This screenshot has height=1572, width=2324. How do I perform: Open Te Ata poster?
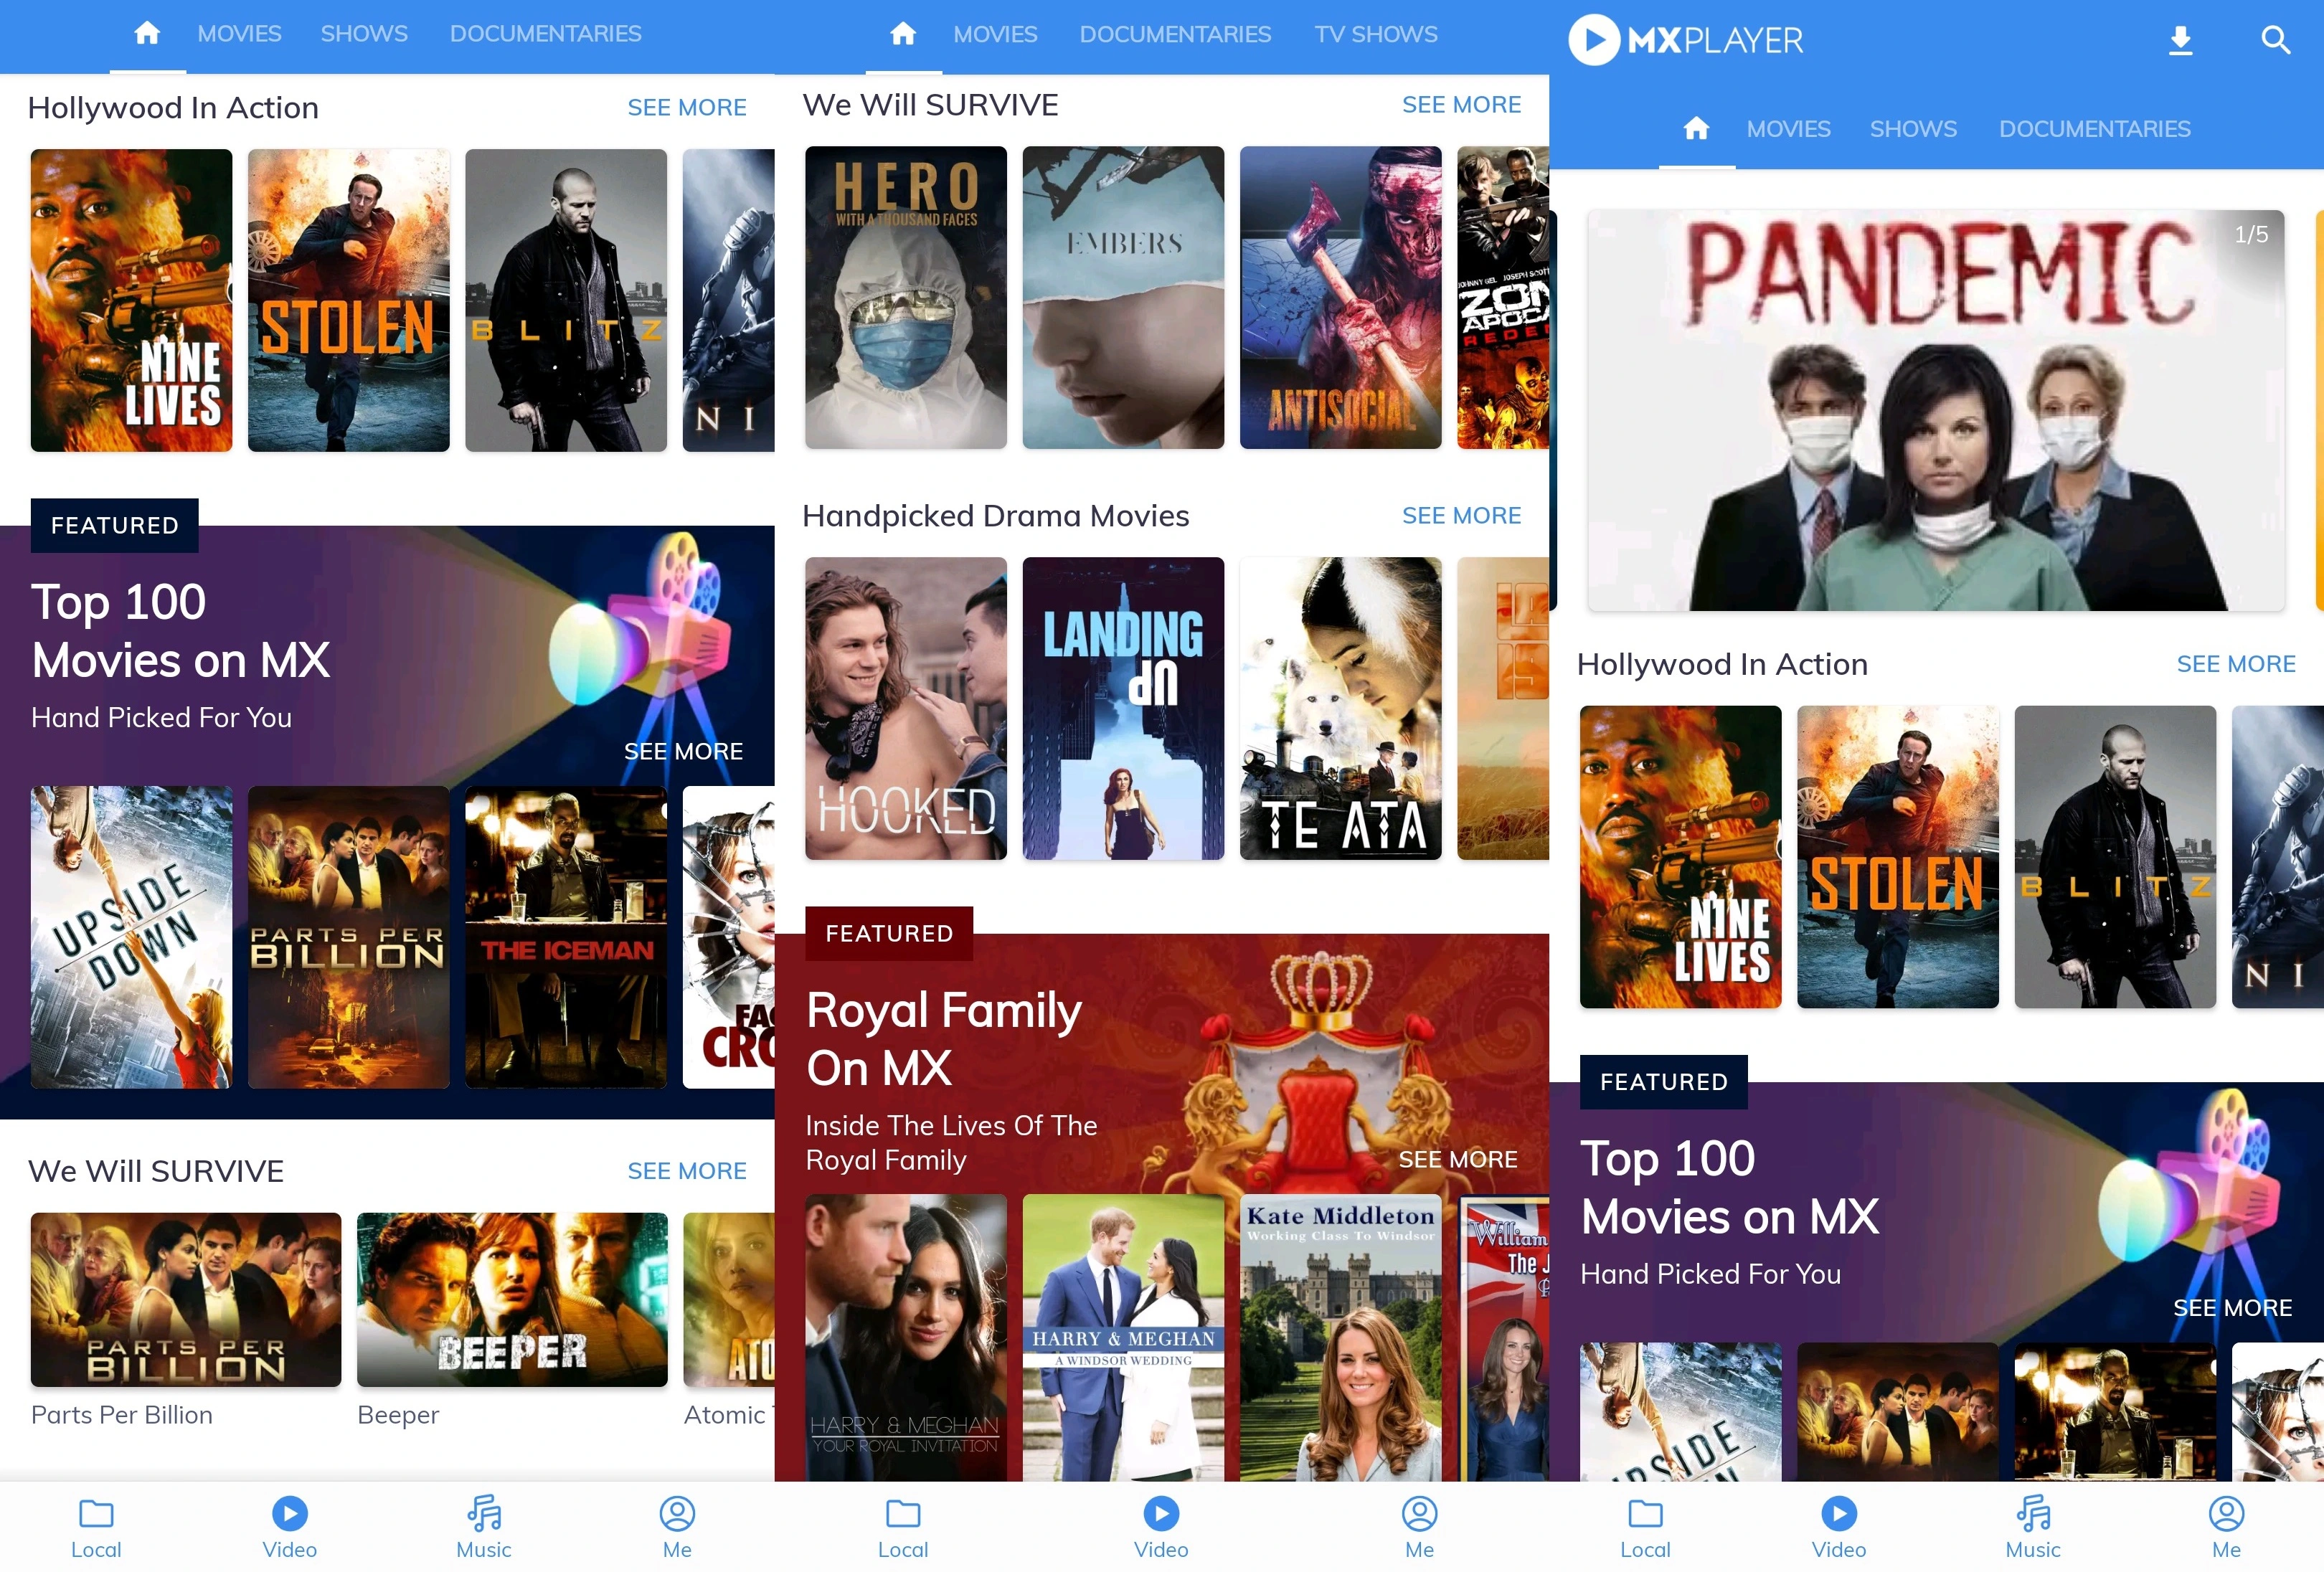coord(1341,708)
